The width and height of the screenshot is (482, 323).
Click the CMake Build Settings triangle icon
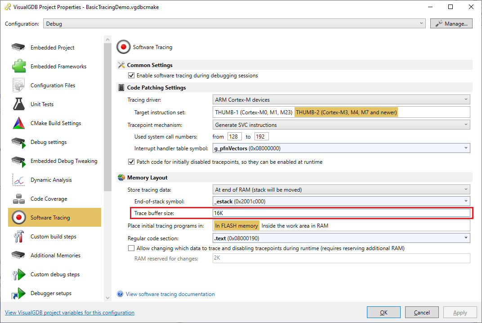click(19, 123)
